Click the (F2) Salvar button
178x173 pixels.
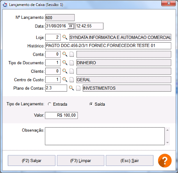pyautogui.click(x=32, y=160)
